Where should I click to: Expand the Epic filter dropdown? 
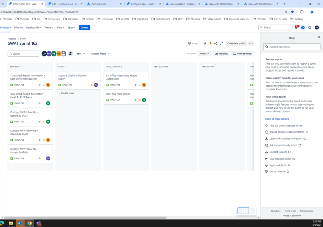[x=81, y=54]
